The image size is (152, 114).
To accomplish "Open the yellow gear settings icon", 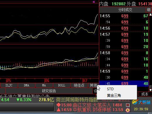I will tap(128, 110).
